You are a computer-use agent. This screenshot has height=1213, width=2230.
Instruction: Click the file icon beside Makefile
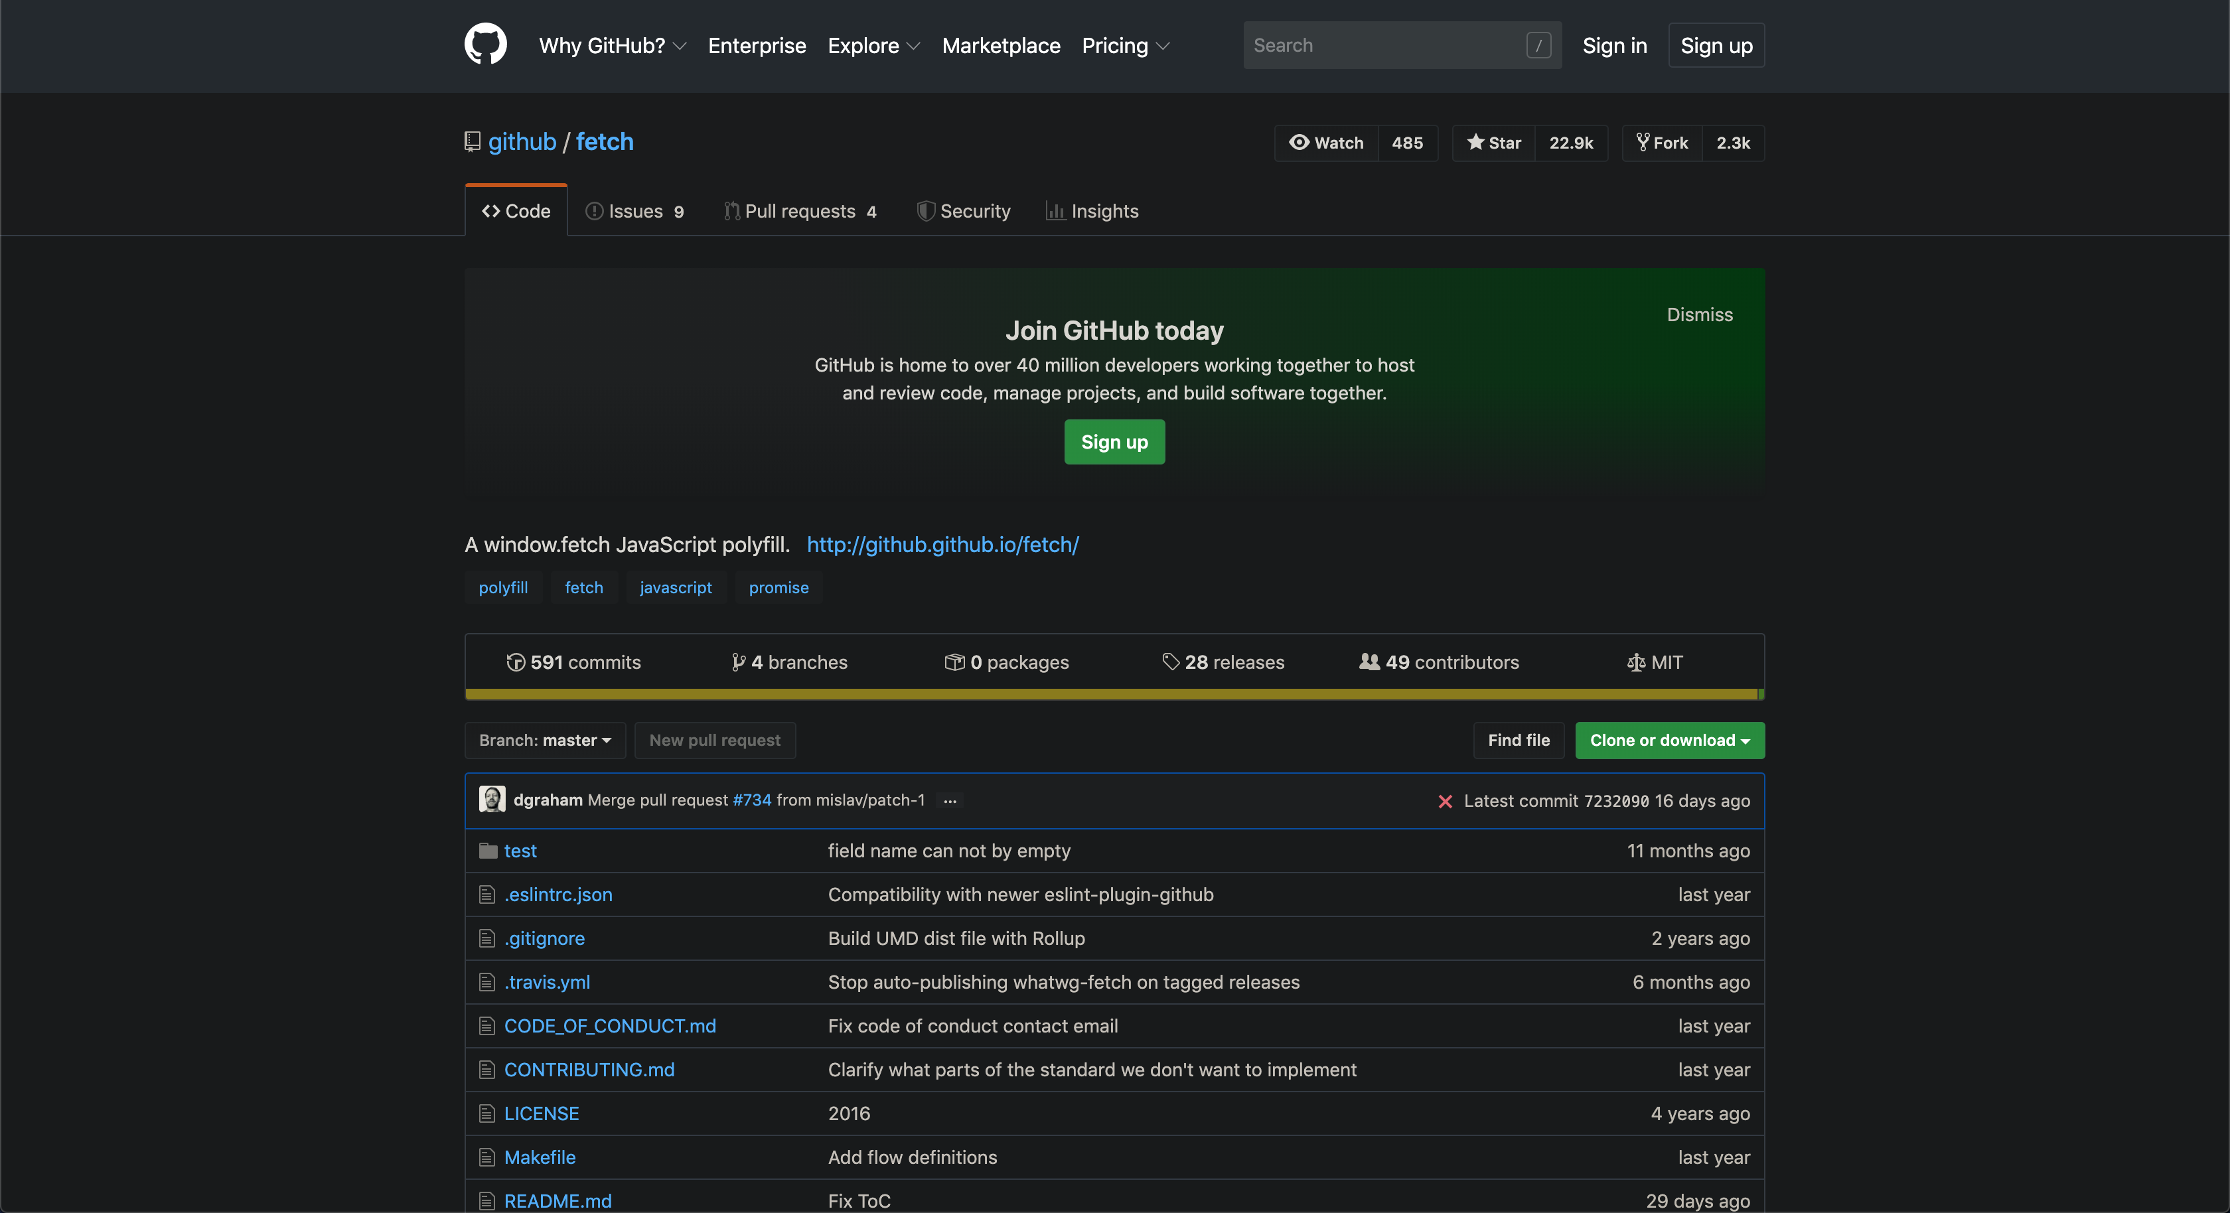point(486,1157)
